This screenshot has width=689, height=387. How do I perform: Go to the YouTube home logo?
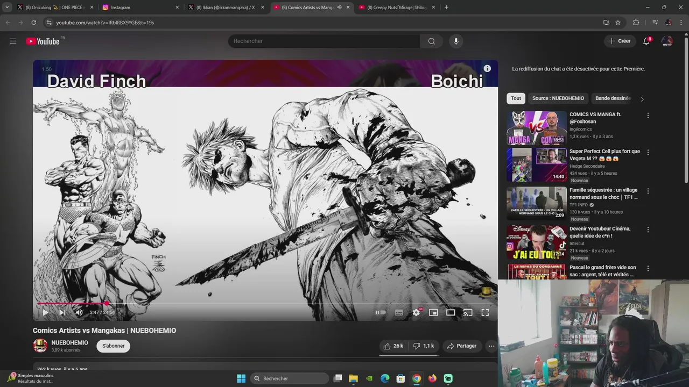tap(43, 41)
